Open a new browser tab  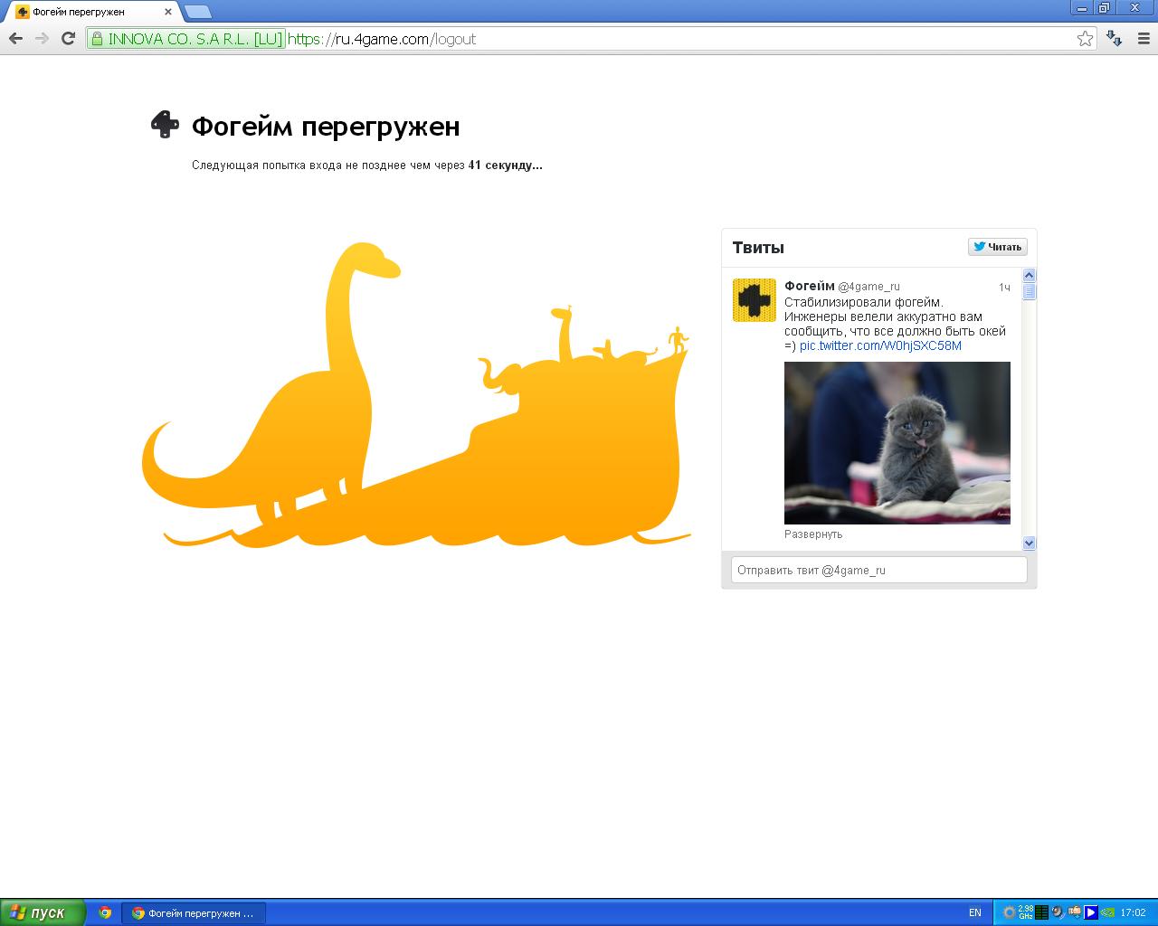click(197, 12)
